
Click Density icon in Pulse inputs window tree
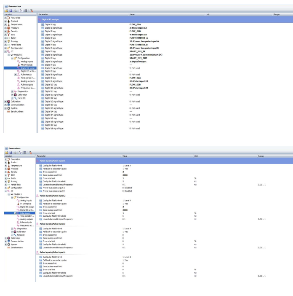point(8,172)
